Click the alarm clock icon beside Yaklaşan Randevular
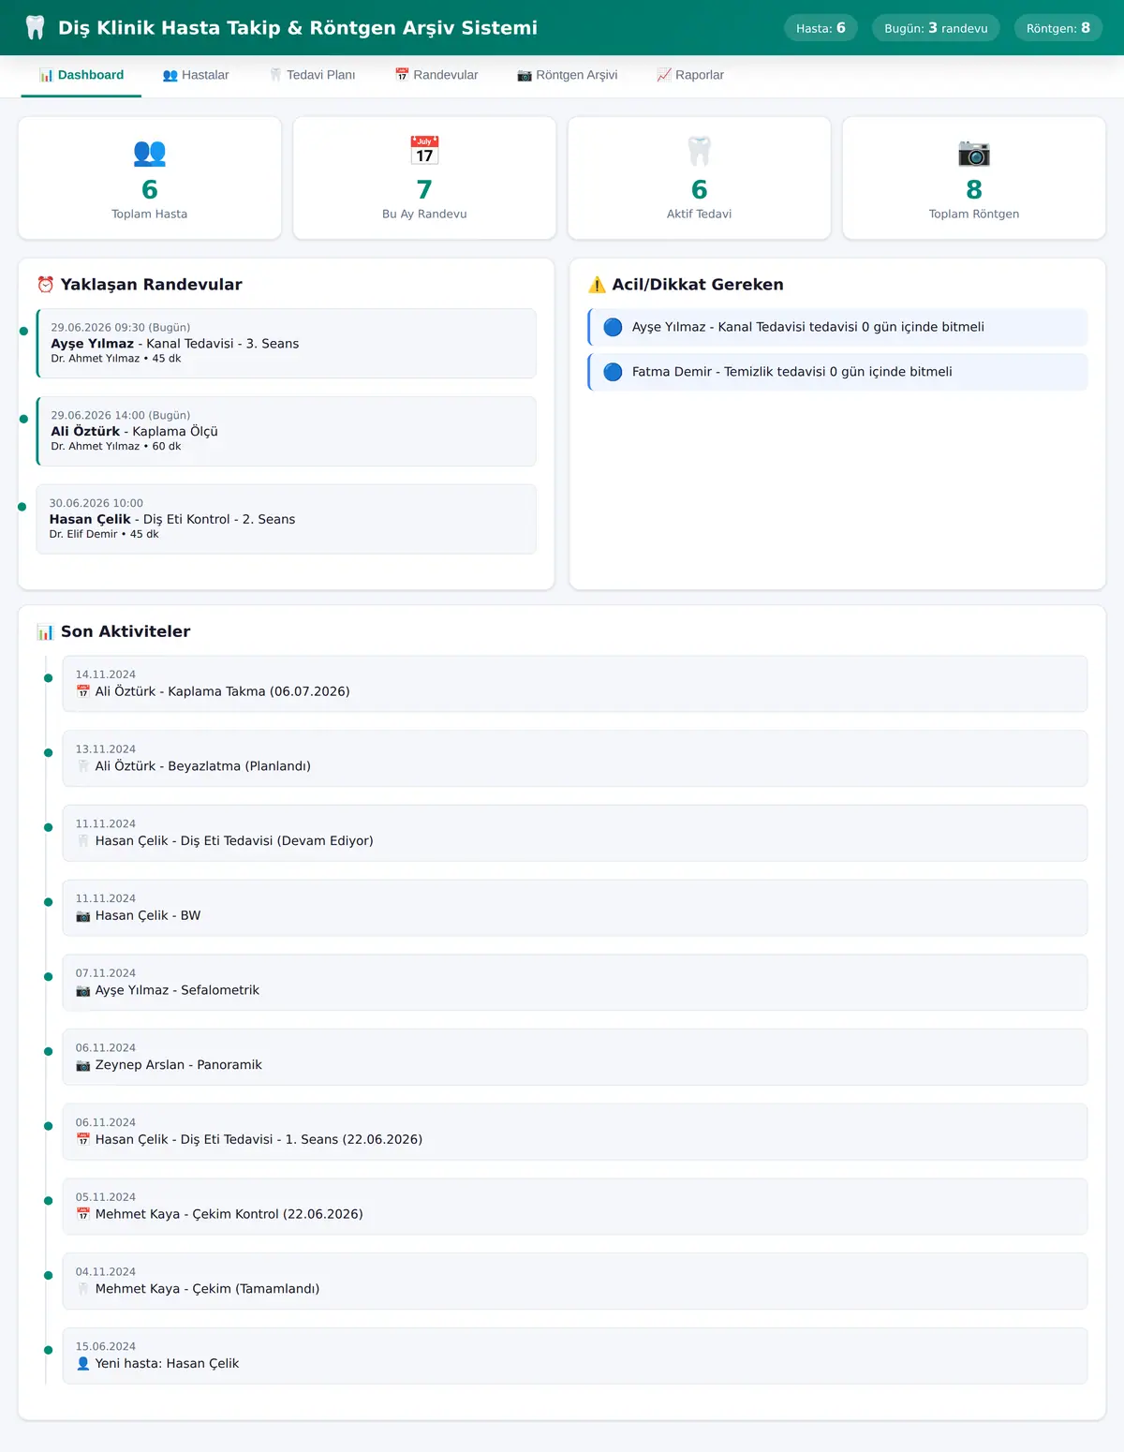This screenshot has height=1452, width=1124. coord(45,285)
